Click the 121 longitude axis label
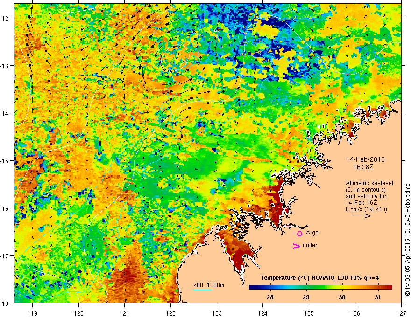 [125, 313]
